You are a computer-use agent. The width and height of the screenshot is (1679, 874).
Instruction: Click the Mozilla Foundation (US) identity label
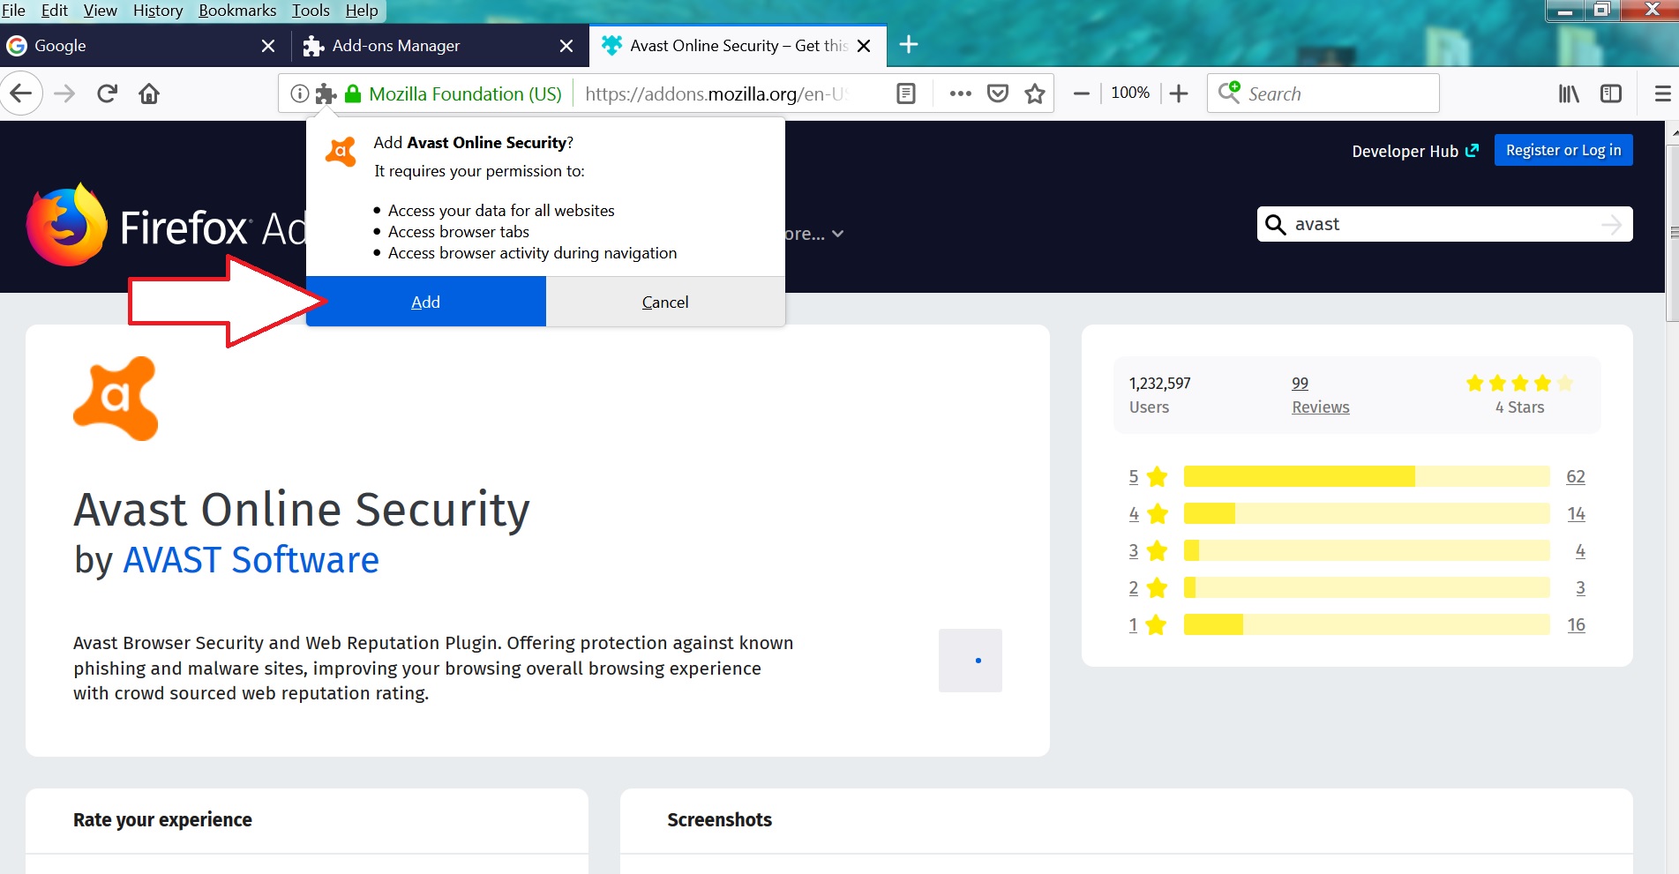pos(465,93)
